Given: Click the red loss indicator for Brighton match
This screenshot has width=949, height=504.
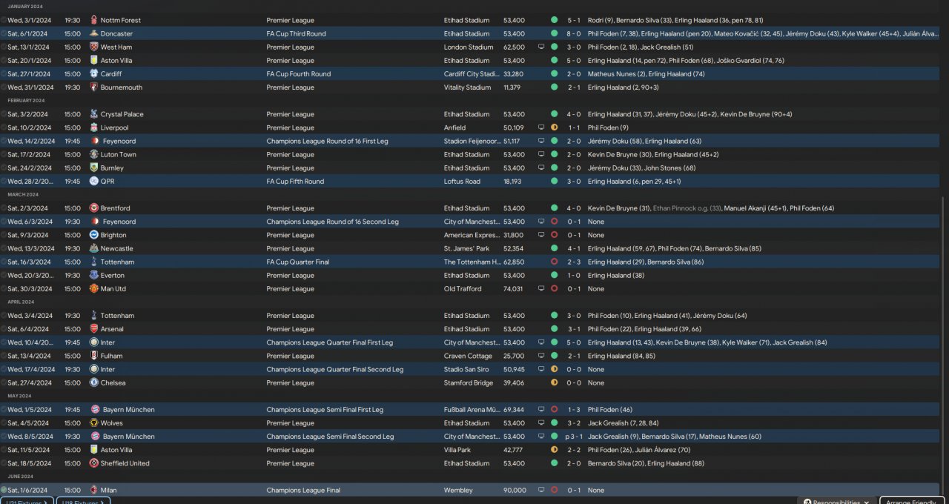Looking at the screenshot, I should (x=554, y=235).
